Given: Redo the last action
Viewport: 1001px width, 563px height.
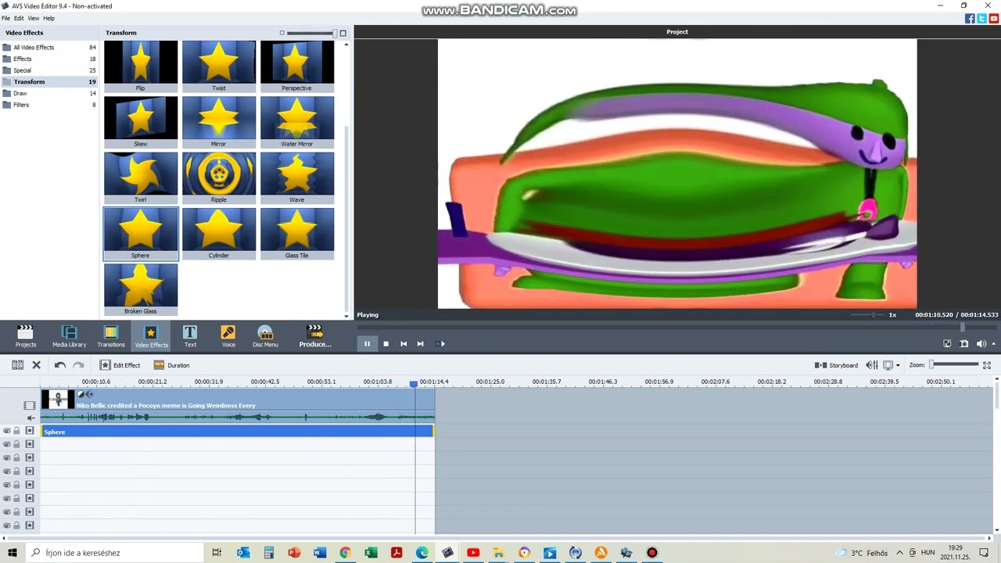Looking at the screenshot, I should (78, 365).
